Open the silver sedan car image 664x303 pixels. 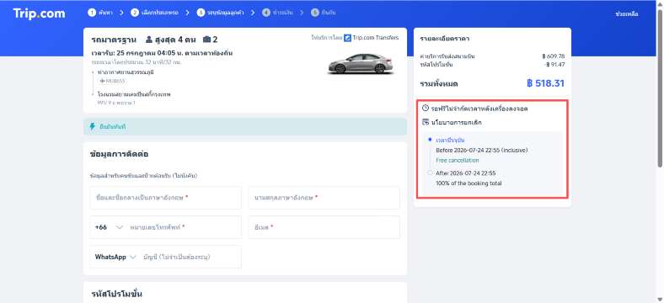[x=361, y=63]
